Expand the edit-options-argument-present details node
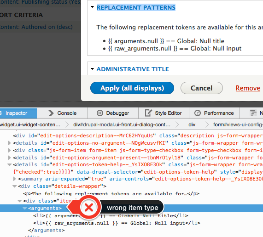The width and height of the screenshot is (263, 237). click(x=10, y=158)
